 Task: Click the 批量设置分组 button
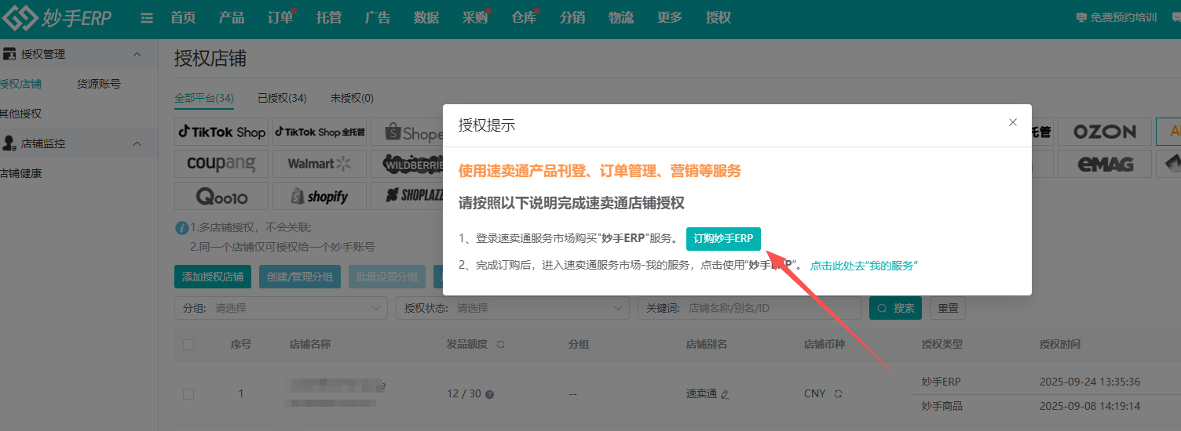click(x=387, y=277)
